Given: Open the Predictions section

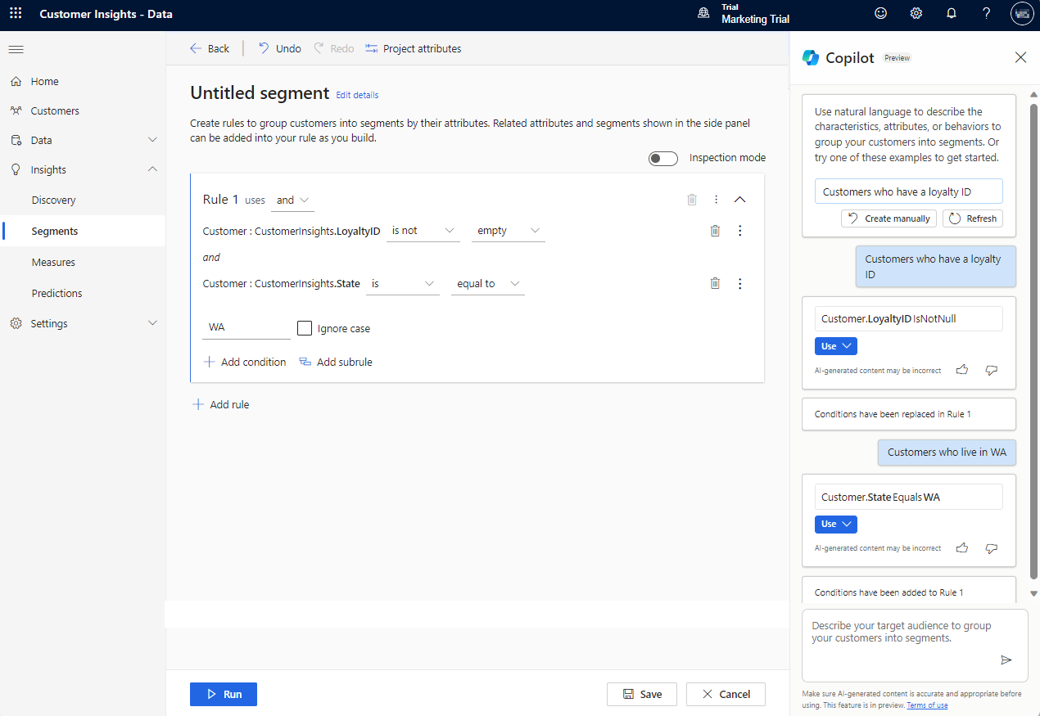Looking at the screenshot, I should [x=57, y=292].
